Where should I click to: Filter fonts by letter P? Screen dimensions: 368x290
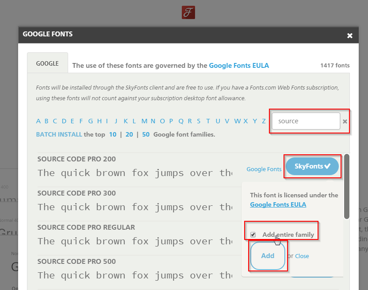171,121
